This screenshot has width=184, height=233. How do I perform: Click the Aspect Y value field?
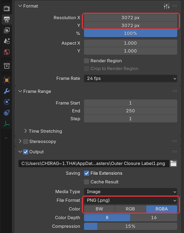tap(131, 51)
